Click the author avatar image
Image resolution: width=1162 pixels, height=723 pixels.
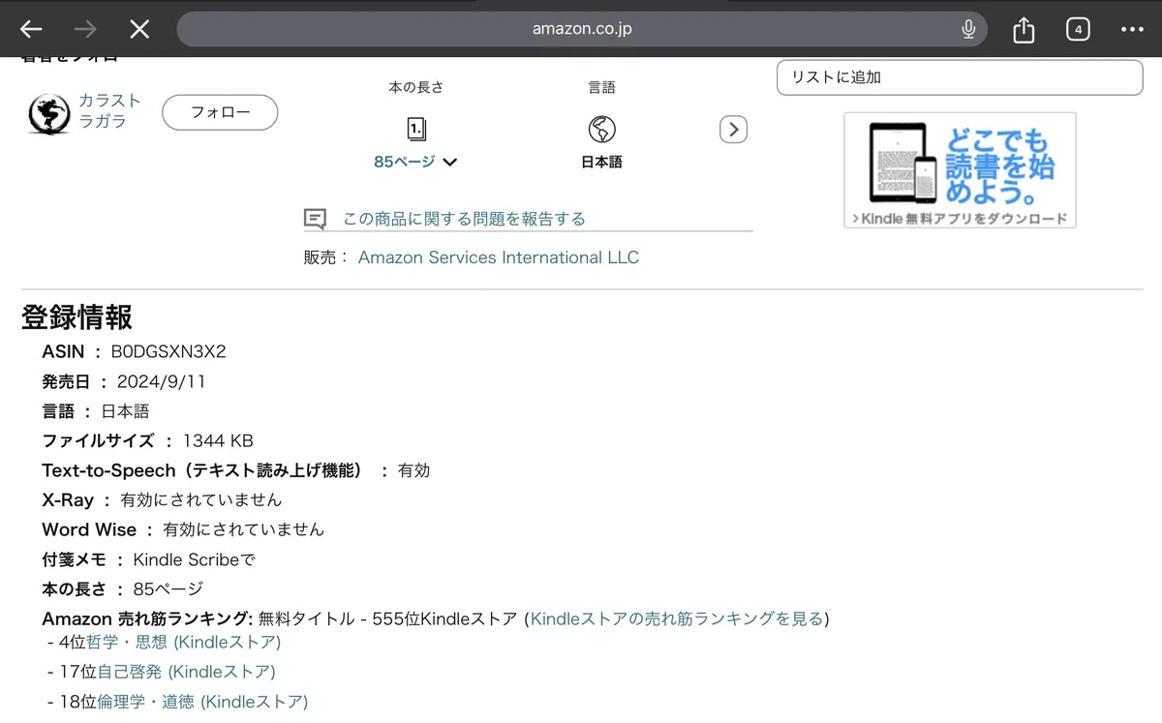[48, 113]
